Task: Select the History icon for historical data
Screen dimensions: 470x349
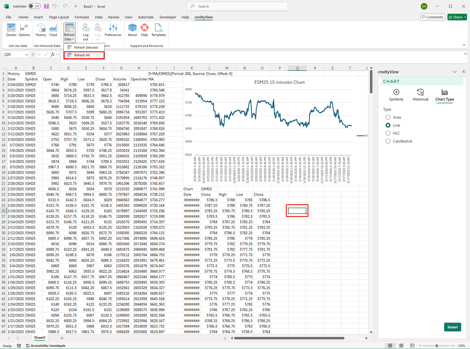Action: tap(41, 31)
